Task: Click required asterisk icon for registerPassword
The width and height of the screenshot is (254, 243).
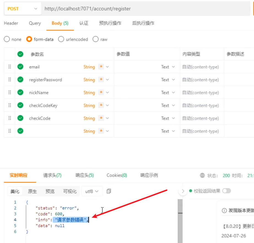Action: point(101,80)
